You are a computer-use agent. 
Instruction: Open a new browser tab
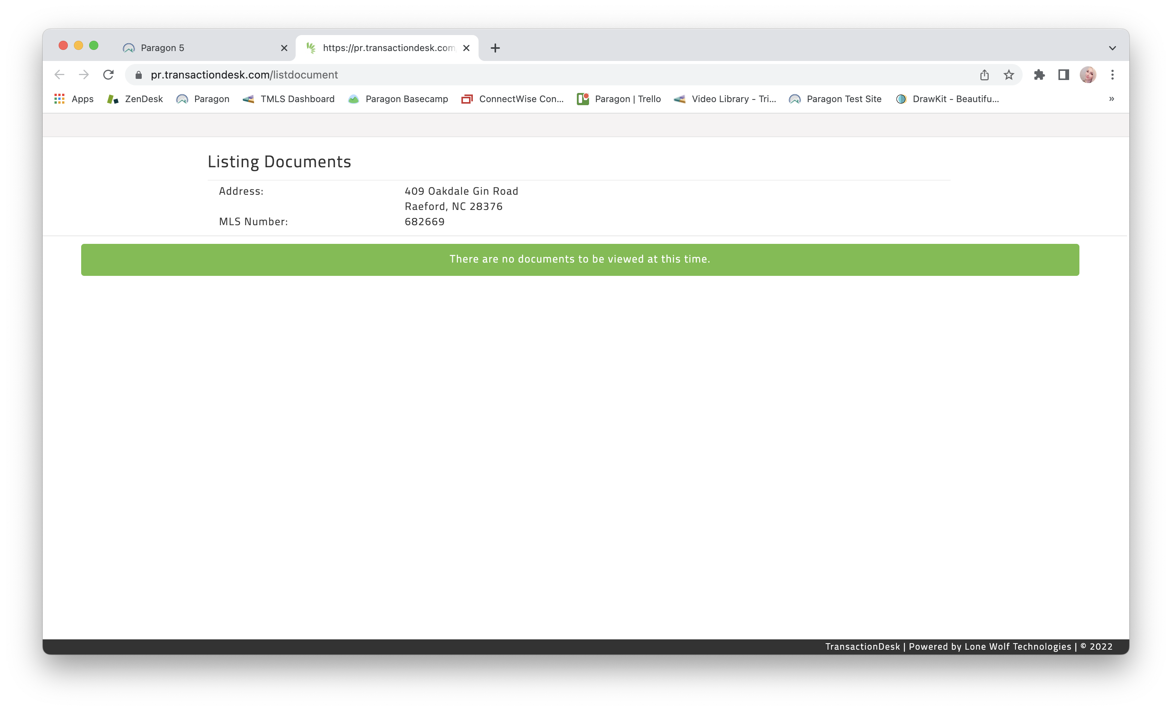coord(495,48)
